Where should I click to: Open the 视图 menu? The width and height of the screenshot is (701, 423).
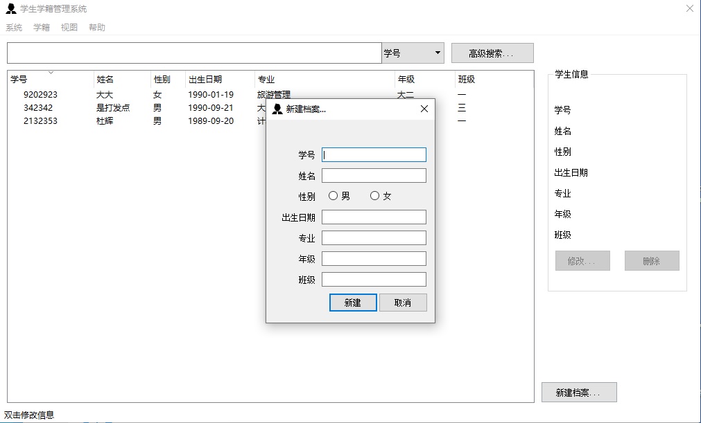69,27
